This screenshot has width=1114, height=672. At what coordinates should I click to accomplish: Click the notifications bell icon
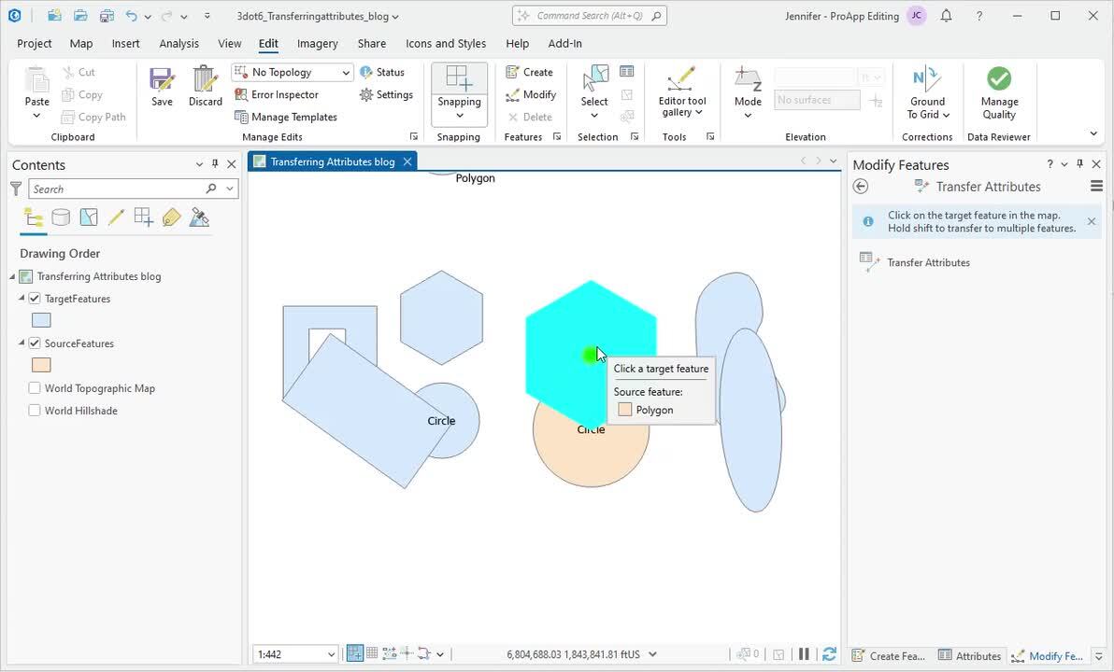(x=946, y=16)
